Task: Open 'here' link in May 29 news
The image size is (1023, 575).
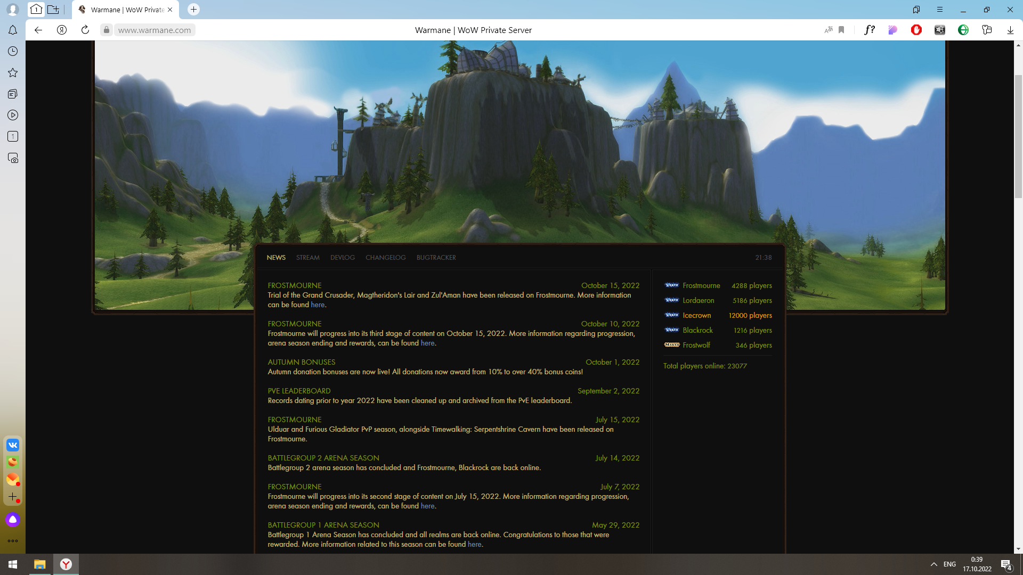Action: (474, 545)
